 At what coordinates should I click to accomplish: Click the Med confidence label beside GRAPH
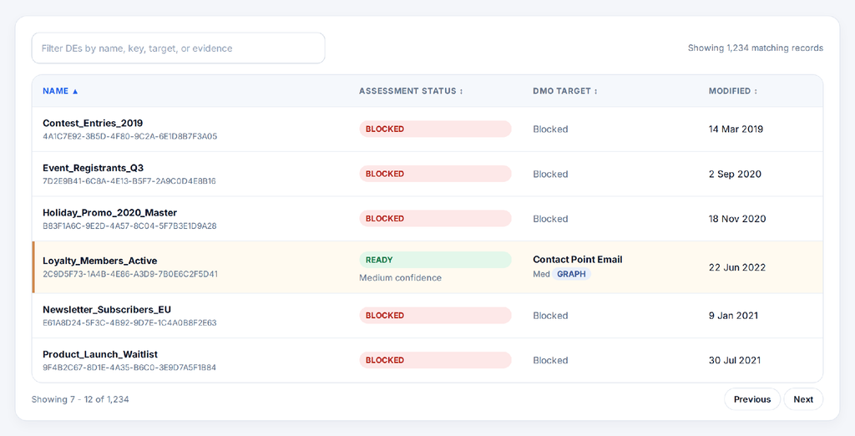click(541, 275)
